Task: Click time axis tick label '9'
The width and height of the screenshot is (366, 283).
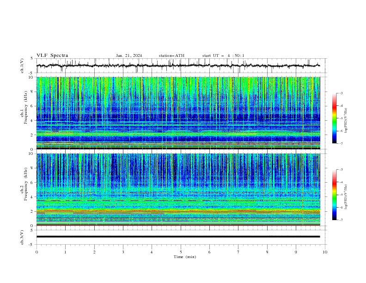Action: (296, 252)
